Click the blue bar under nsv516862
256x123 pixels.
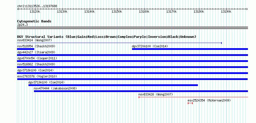tap(133, 67)
